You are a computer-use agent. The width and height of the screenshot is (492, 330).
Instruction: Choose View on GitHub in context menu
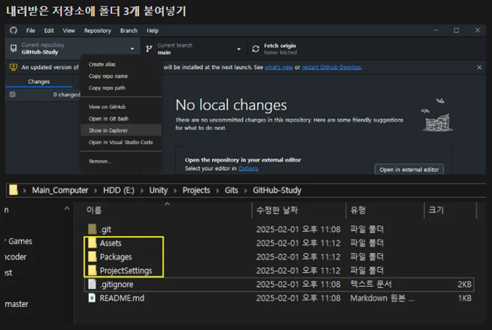[121, 107]
